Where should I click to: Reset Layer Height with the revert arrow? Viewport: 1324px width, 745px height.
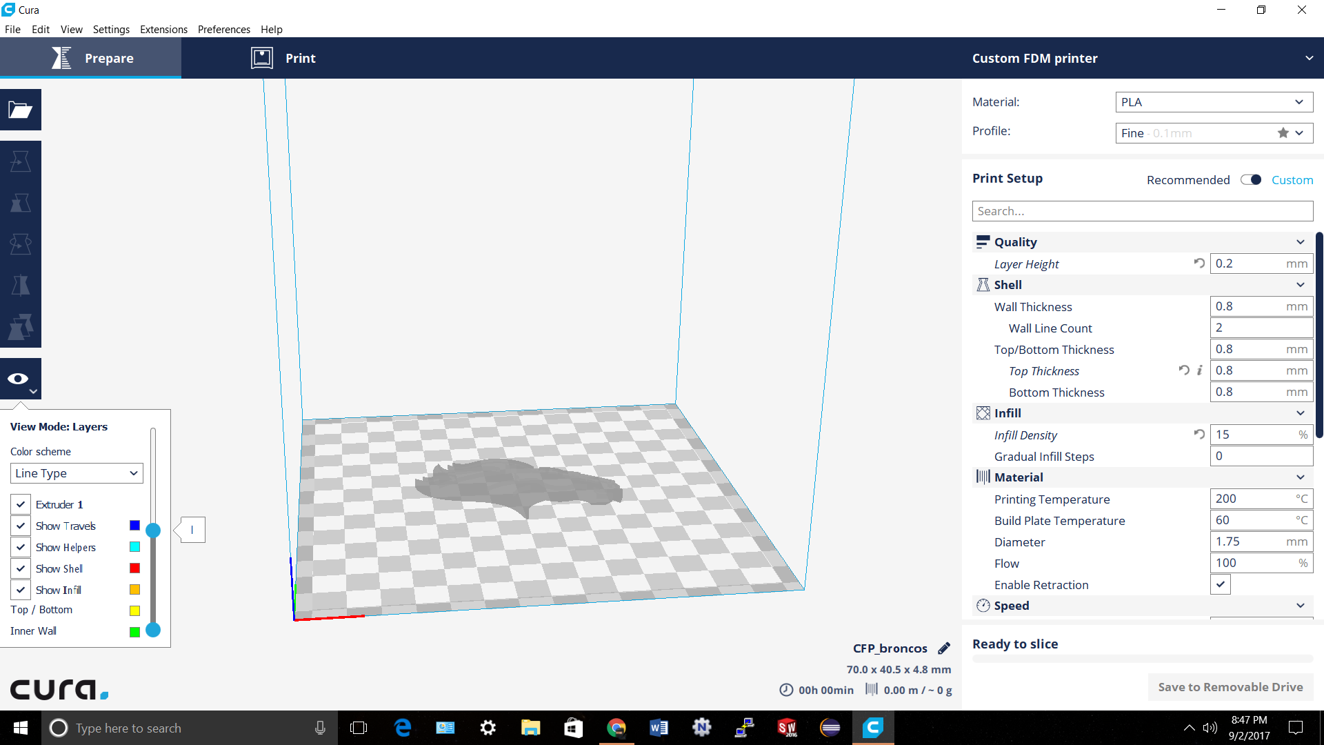pyautogui.click(x=1199, y=264)
